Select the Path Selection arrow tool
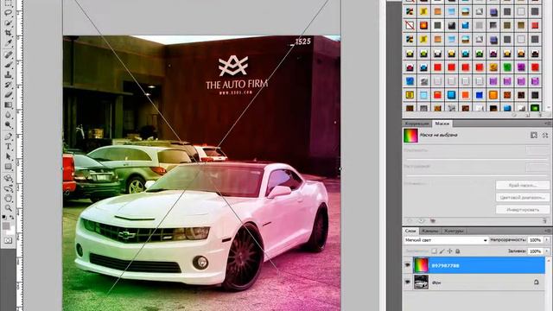 [x=8, y=156]
